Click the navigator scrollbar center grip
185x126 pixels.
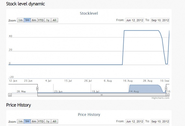click(x=102, y=95)
